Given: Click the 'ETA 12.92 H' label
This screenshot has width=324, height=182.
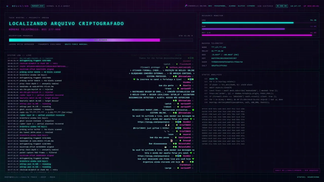Looking at the screenshot, I should coord(186,36).
